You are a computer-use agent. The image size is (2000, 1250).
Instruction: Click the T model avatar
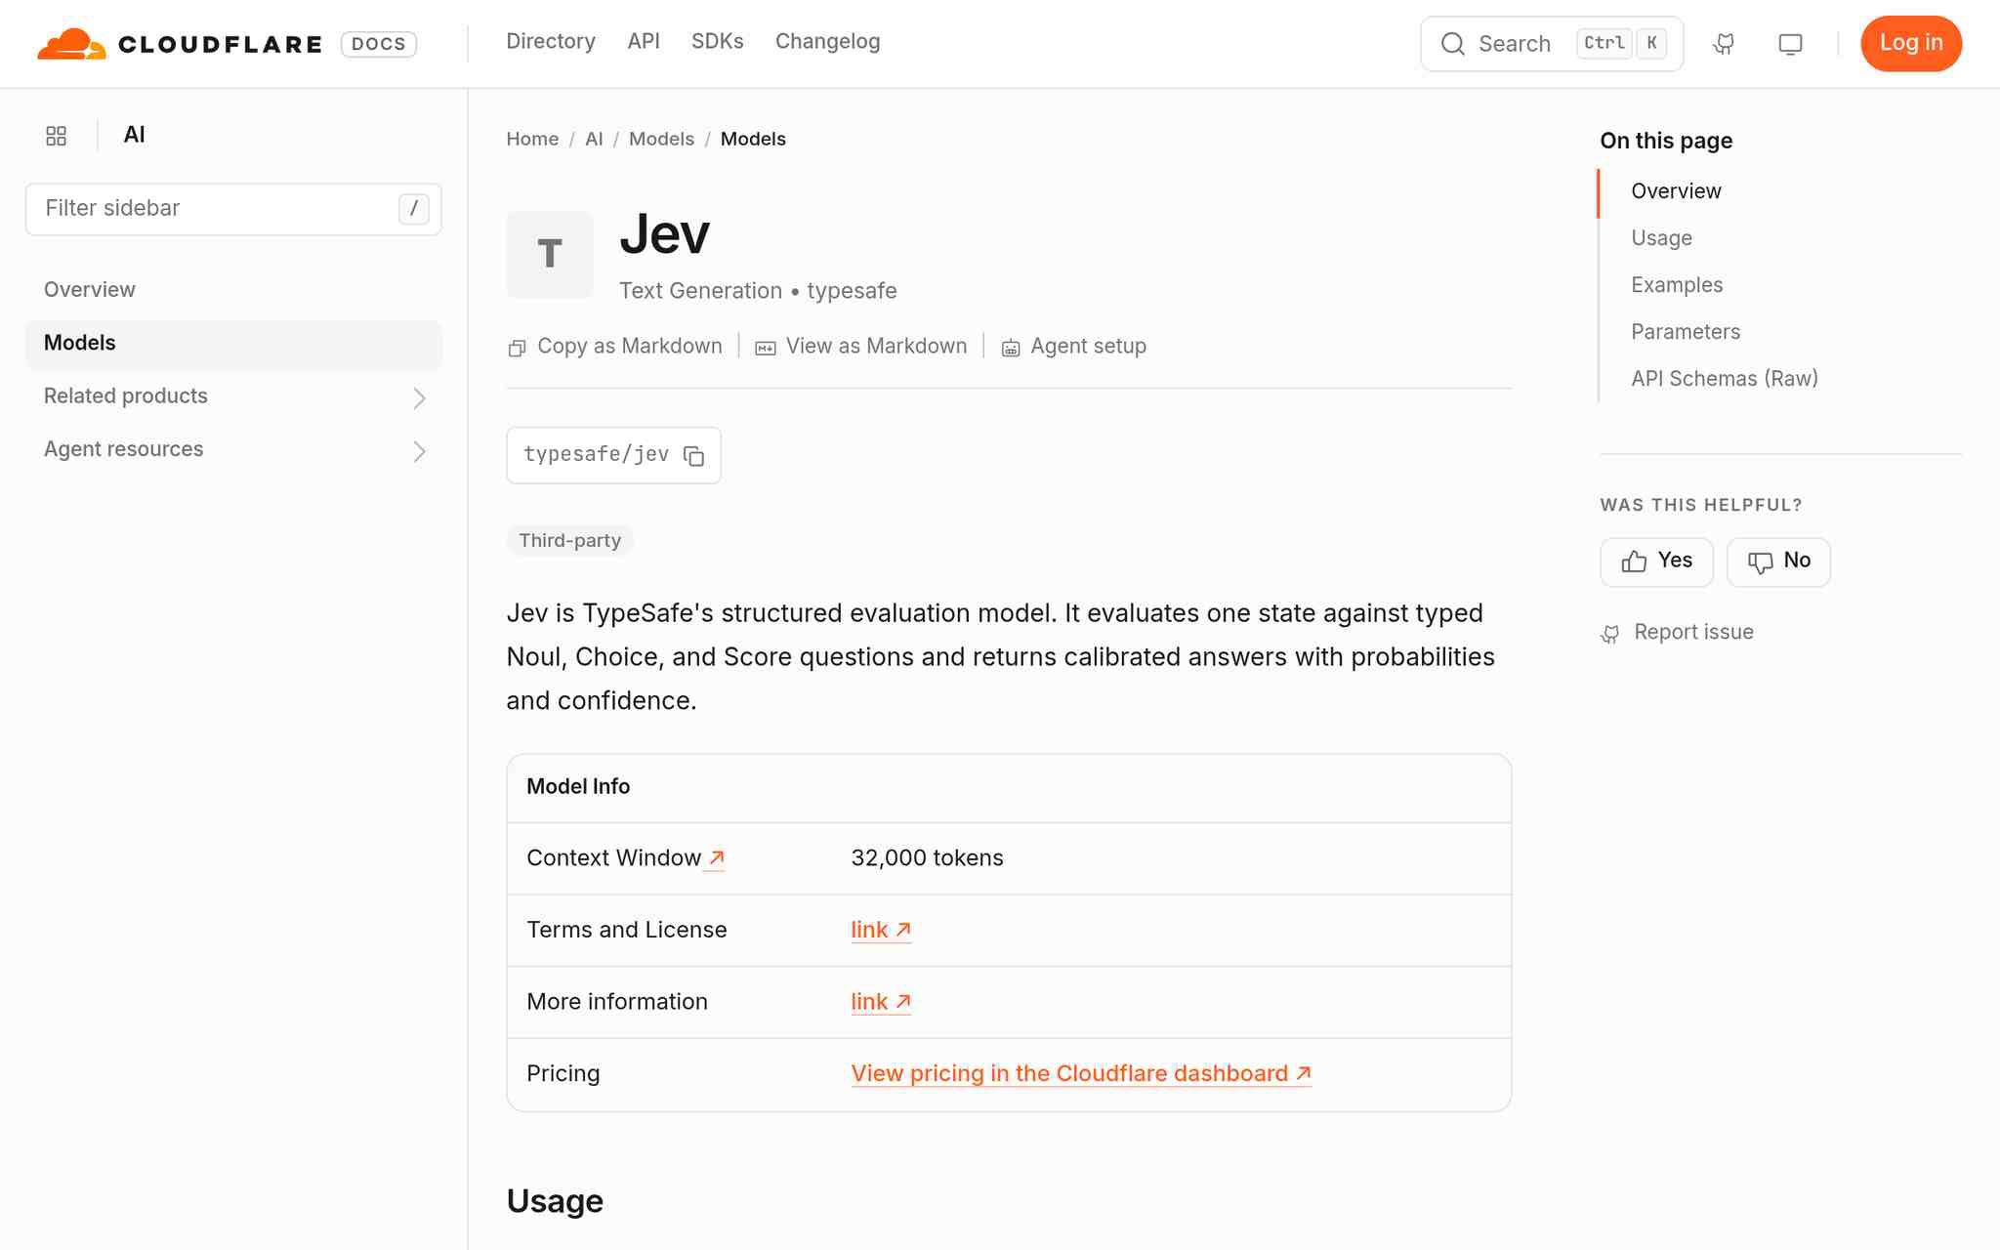pyautogui.click(x=550, y=254)
